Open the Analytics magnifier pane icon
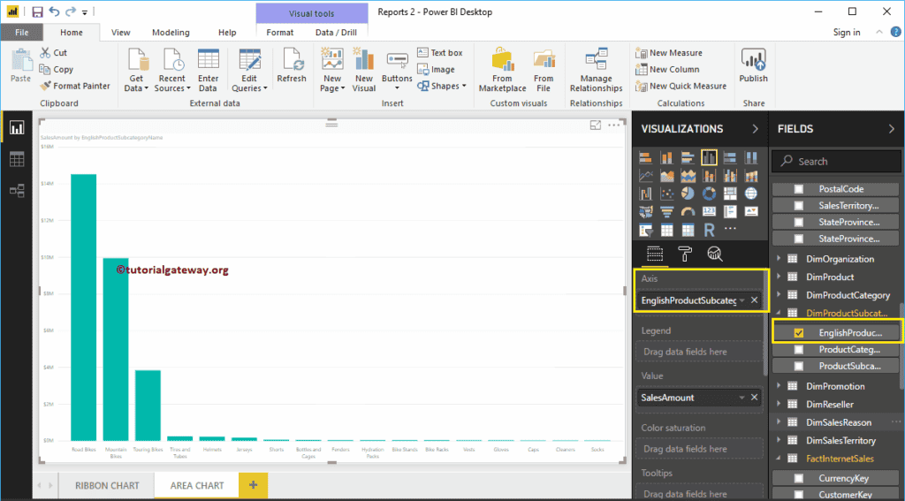905x501 pixels. tap(715, 254)
